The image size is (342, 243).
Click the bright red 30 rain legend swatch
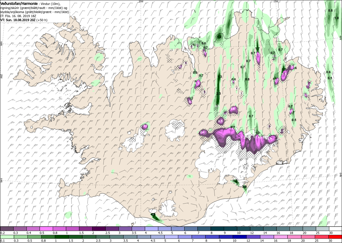(335, 237)
